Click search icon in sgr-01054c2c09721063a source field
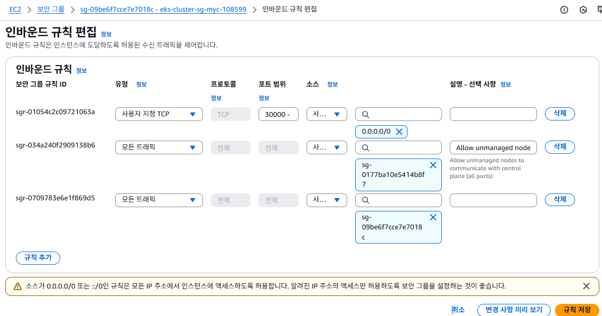The image size is (602, 316). [x=366, y=115]
